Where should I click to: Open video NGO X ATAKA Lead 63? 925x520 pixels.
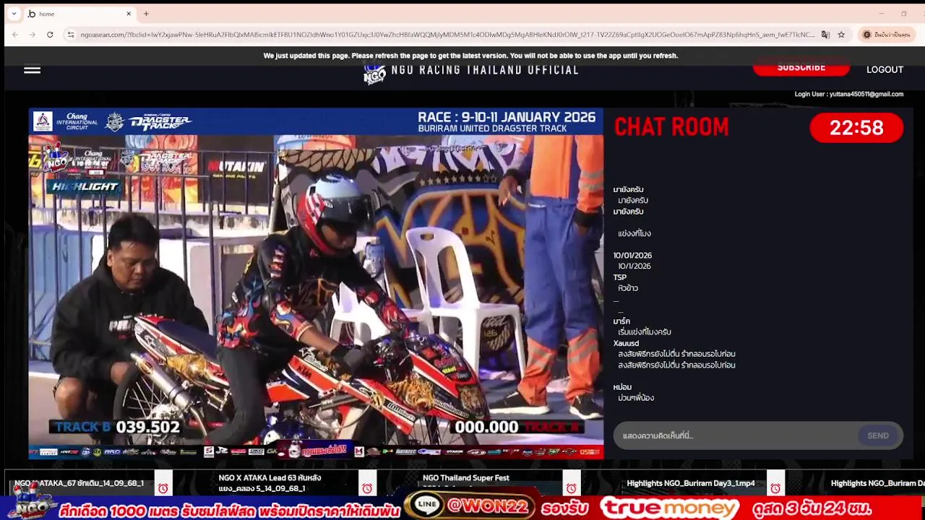270,483
